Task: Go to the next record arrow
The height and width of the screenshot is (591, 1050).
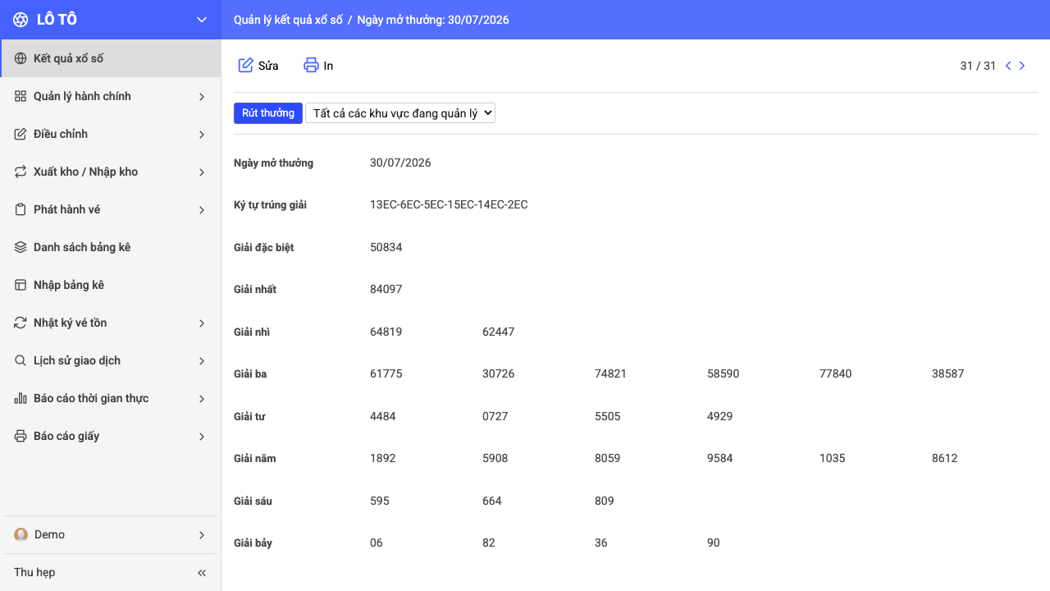Action: (x=1022, y=66)
